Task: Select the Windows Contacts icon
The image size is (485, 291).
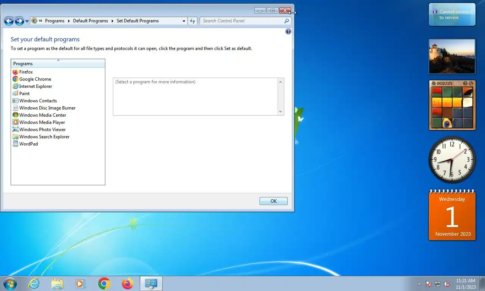Action: [x=16, y=101]
